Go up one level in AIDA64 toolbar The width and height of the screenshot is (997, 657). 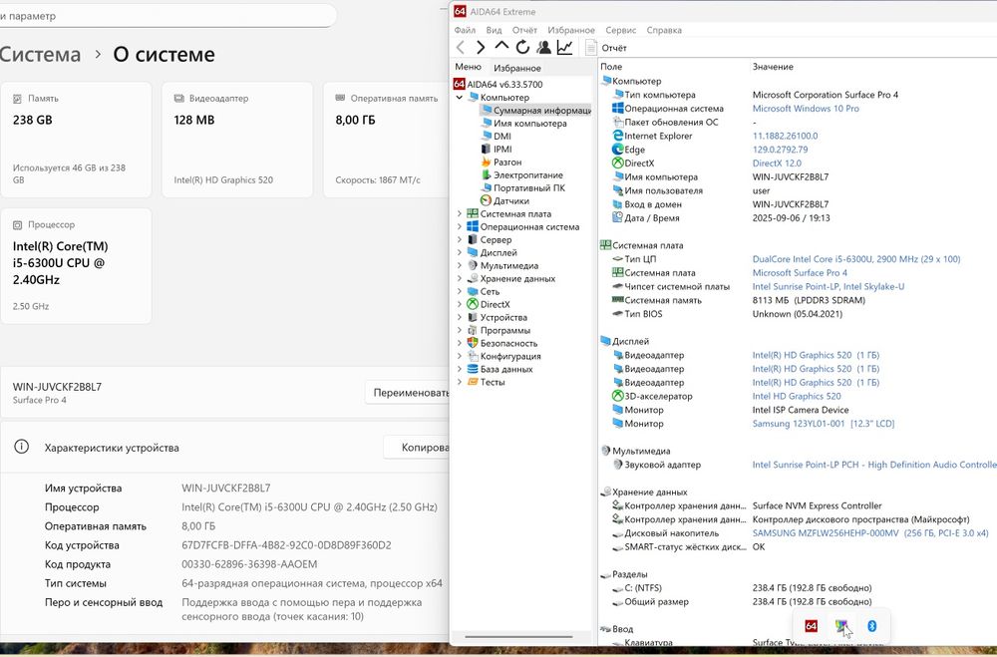(501, 47)
